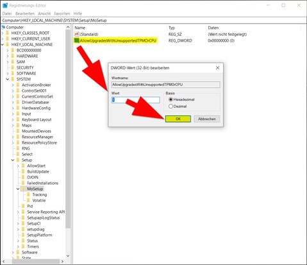
Task: Click the registry path address bar
Action: (153, 21)
